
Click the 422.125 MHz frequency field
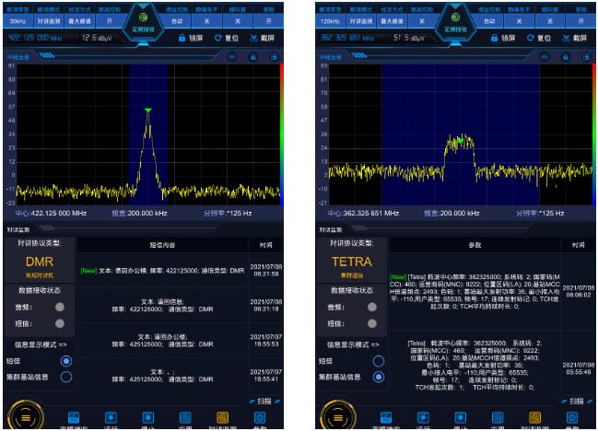(x=30, y=38)
